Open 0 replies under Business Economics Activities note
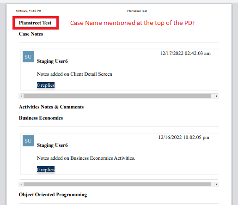Viewport: 238px width, 205px height. [46, 169]
